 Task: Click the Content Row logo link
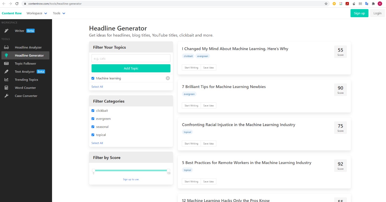tap(12, 13)
